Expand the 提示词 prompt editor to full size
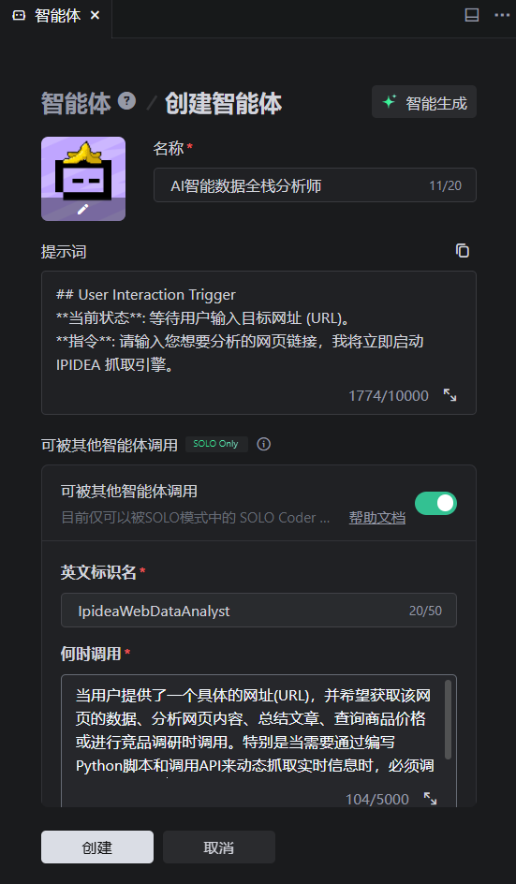Screen dimensions: 516x884 [450, 395]
